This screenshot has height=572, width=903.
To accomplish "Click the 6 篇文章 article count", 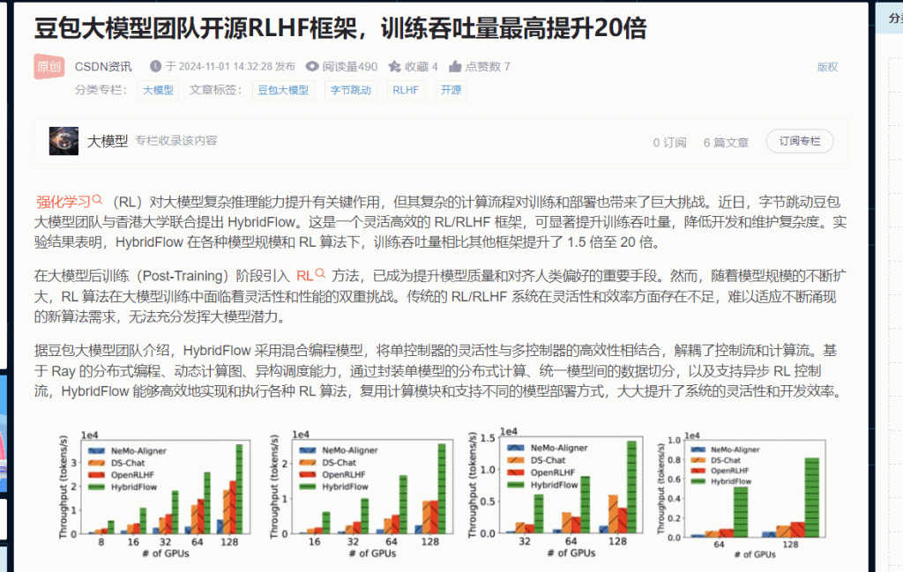I will 726,142.
